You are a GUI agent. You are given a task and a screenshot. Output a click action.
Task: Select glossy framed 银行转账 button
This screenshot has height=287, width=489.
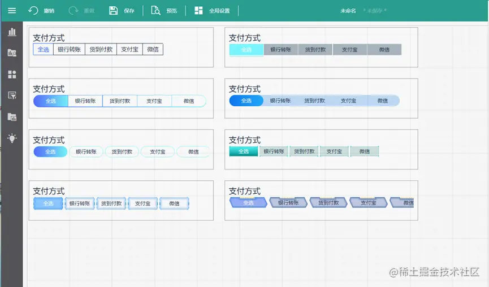tap(80, 203)
